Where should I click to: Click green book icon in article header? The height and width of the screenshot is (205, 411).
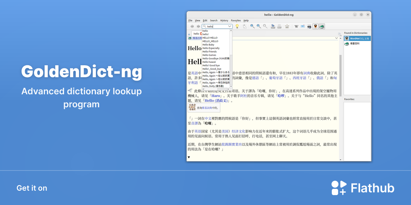click(x=189, y=38)
